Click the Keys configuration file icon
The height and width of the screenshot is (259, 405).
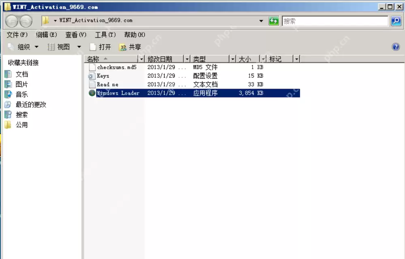point(92,76)
